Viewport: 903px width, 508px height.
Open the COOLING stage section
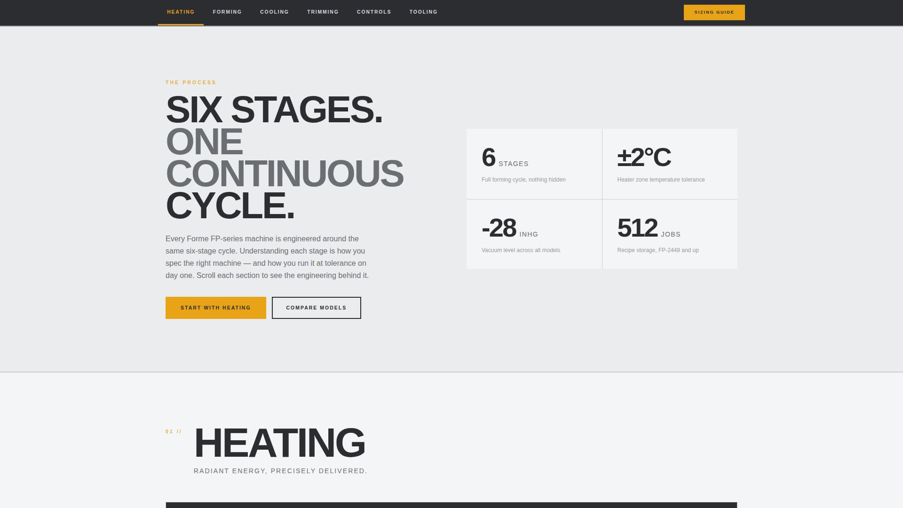(275, 12)
